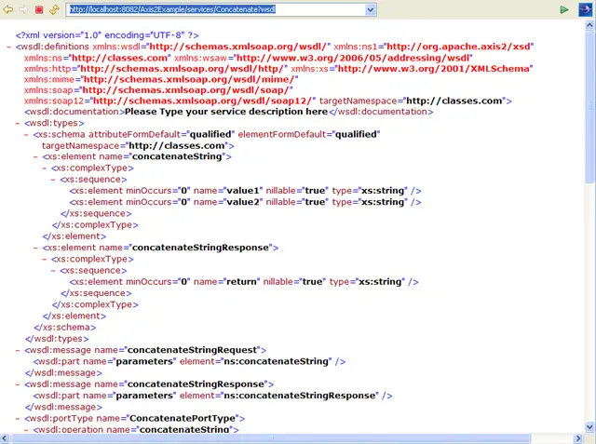
Task: Collapse xs:sequence containing value1 element
Action: [53, 180]
